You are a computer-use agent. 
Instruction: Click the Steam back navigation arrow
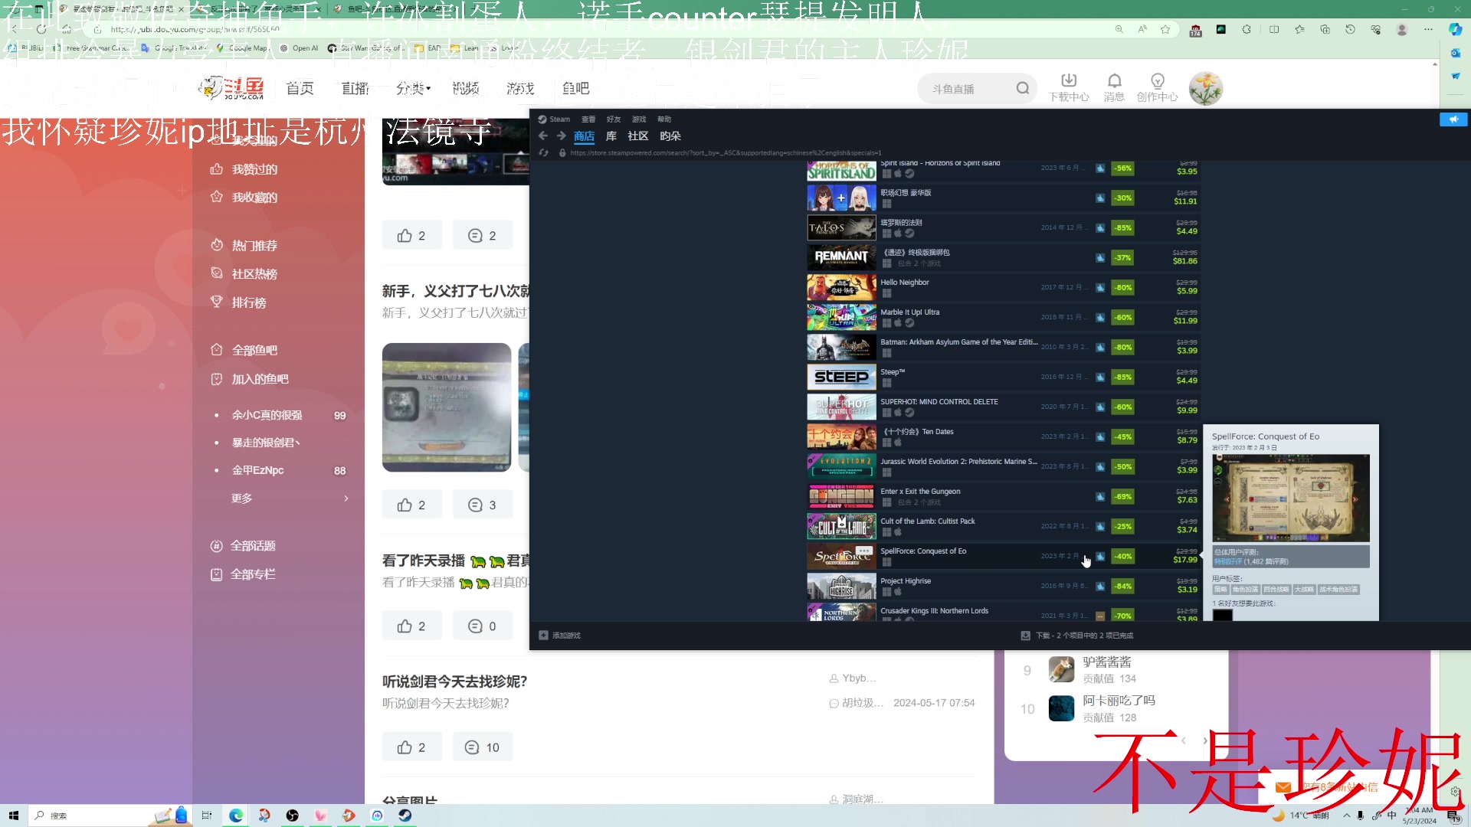point(543,136)
